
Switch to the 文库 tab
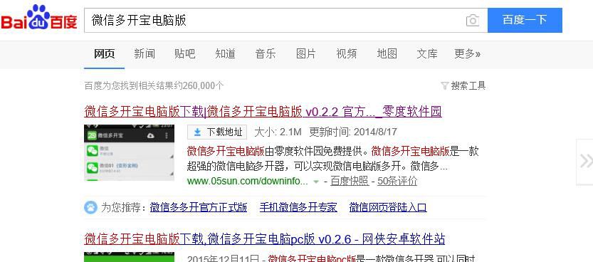427,53
